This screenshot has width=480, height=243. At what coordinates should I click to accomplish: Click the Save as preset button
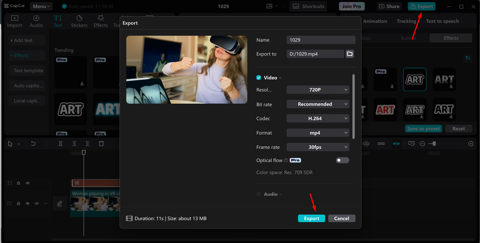click(x=424, y=128)
